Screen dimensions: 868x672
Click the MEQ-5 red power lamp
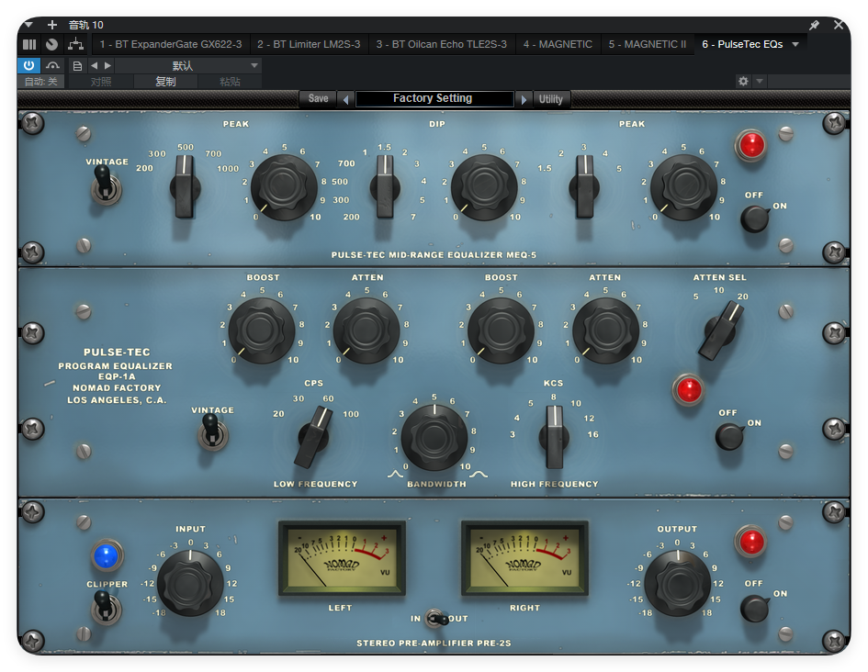751,146
